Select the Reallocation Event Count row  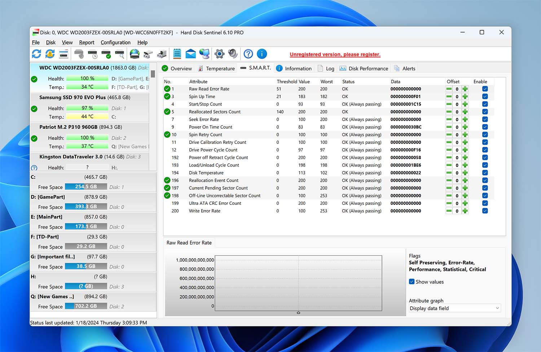pyautogui.click(x=328, y=180)
